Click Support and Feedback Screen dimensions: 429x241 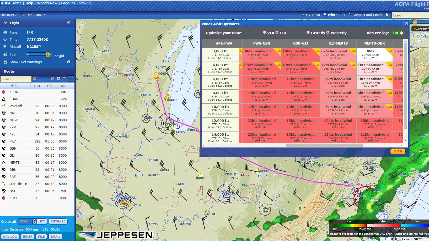click(x=370, y=15)
